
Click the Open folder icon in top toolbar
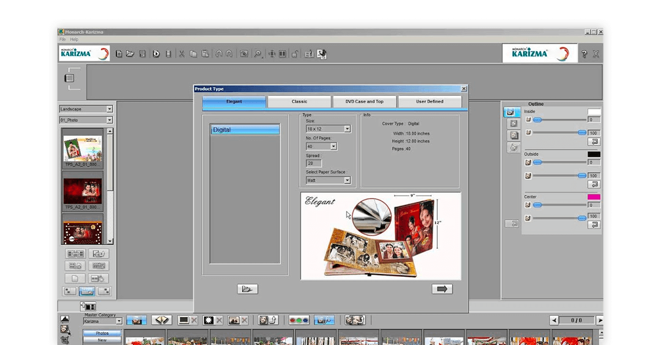point(130,54)
